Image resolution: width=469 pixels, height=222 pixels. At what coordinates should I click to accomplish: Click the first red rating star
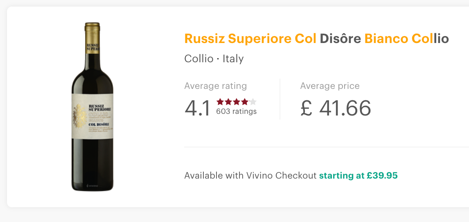(x=220, y=102)
